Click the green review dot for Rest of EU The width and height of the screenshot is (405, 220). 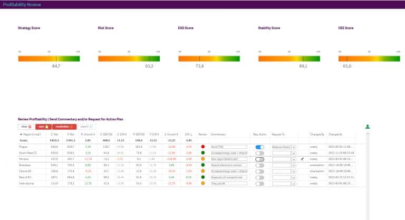point(203,178)
